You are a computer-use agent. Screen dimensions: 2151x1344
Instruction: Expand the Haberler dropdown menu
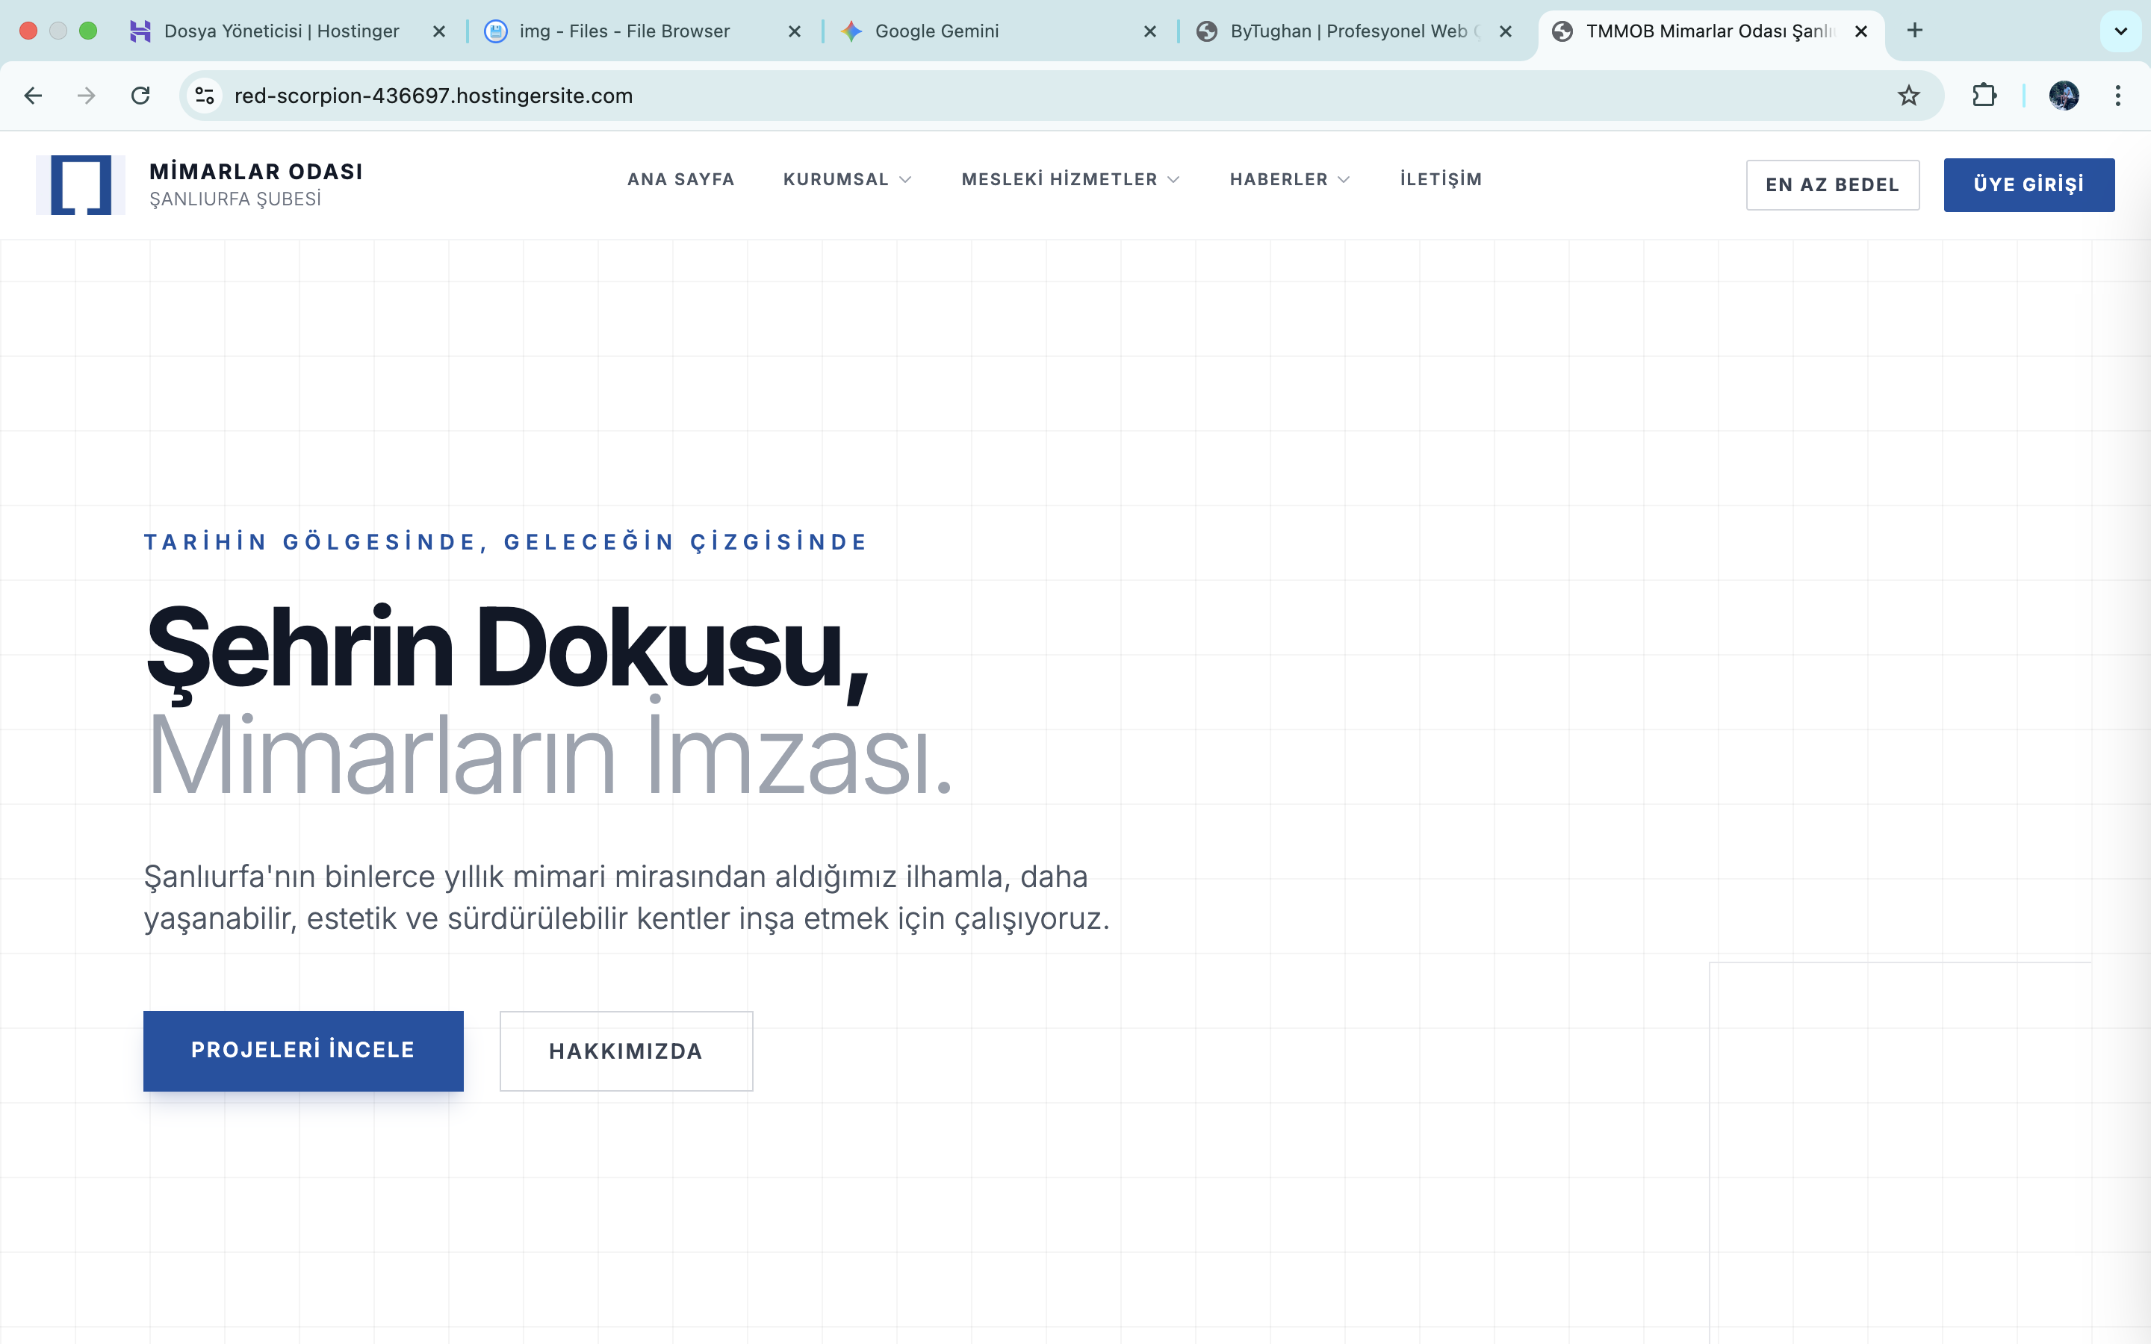tap(1289, 179)
